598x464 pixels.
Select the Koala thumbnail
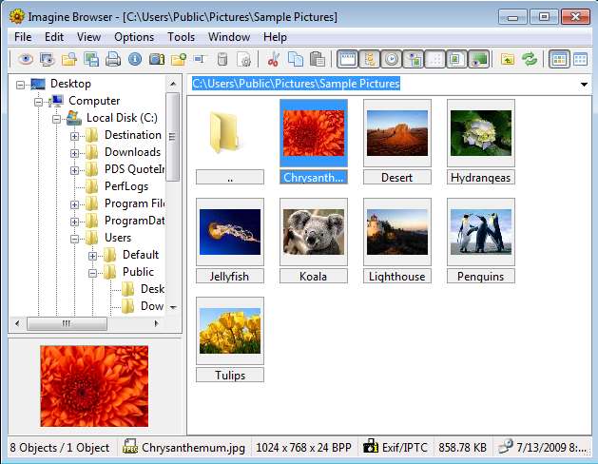tap(314, 232)
